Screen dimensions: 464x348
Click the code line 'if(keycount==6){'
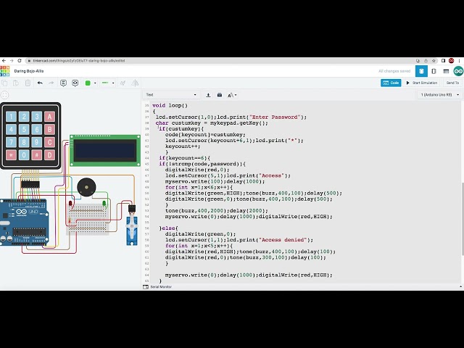click(184, 158)
